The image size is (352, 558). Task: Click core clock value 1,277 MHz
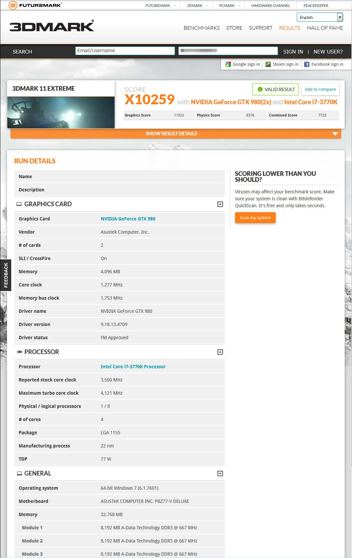click(112, 285)
